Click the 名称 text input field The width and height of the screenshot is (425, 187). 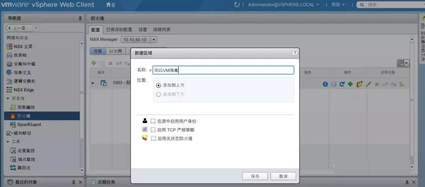pos(223,70)
